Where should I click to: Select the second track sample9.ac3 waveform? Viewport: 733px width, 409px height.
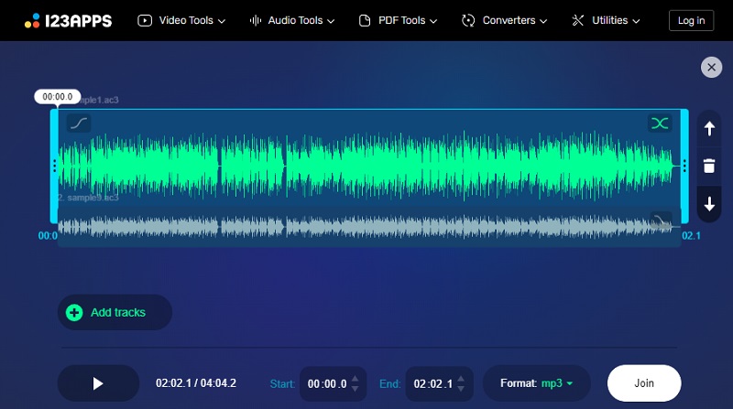click(368, 227)
